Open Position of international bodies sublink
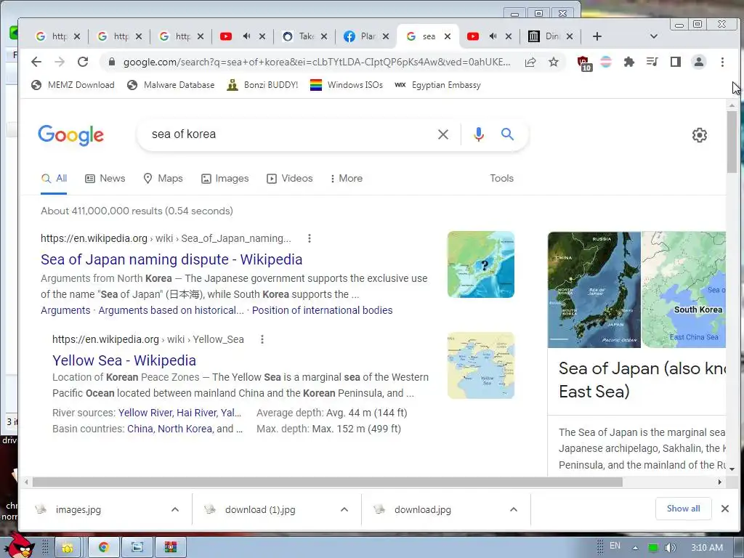Screen dimensions: 744x558 [x=322, y=310]
